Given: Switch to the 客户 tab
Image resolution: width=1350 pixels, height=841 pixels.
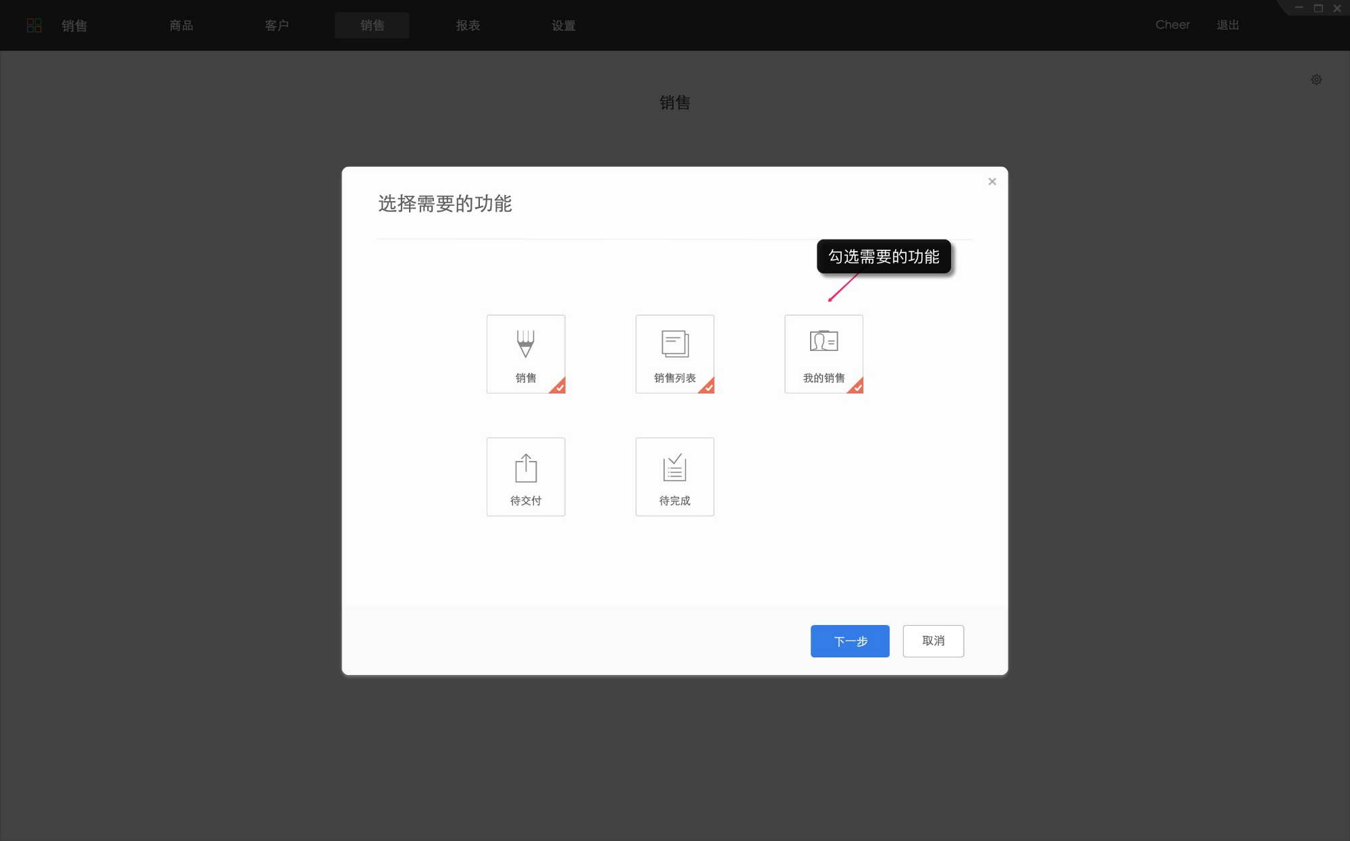Looking at the screenshot, I should (277, 25).
